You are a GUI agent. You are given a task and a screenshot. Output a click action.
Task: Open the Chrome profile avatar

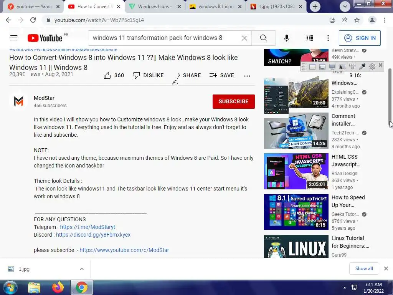[x=372, y=20]
